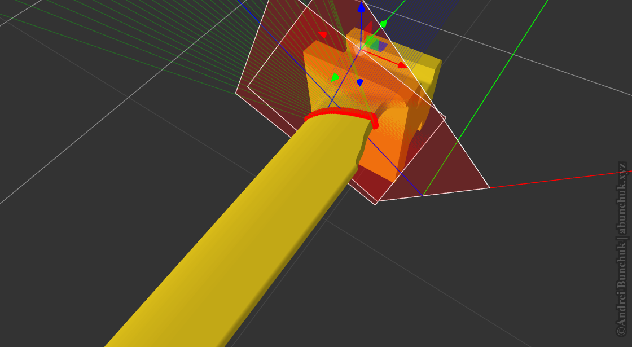Select the green arrowhead on the bright green line
This screenshot has height=347, width=632.
pyautogui.click(x=383, y=24)
